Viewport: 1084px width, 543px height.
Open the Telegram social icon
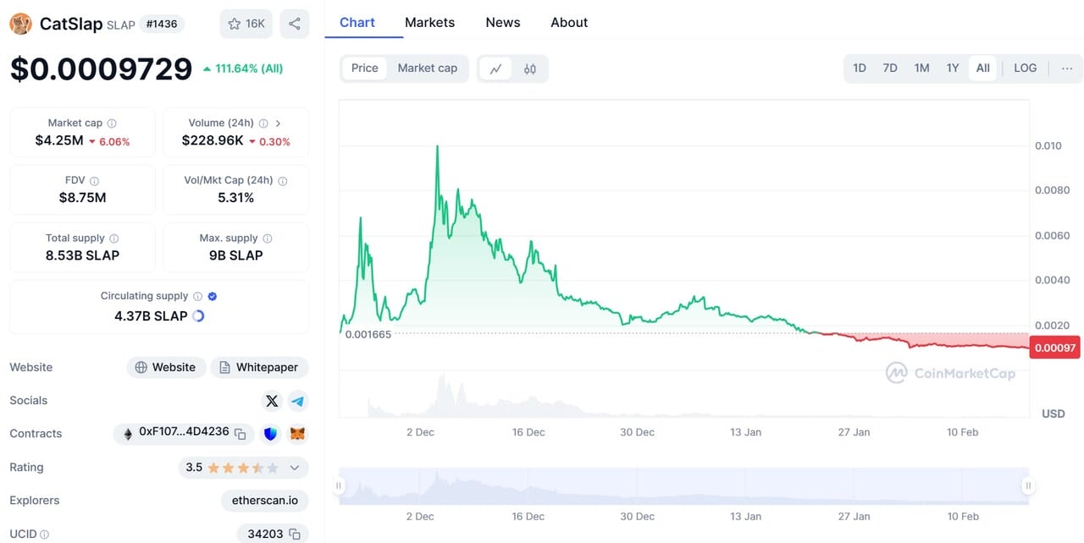tap(298, 400)
